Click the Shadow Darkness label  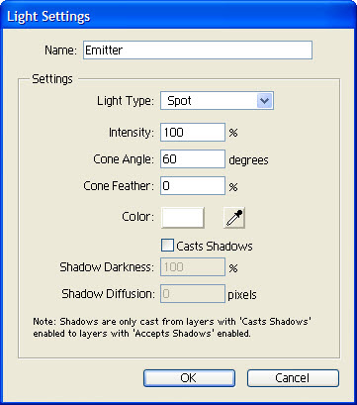click(107, 267)
